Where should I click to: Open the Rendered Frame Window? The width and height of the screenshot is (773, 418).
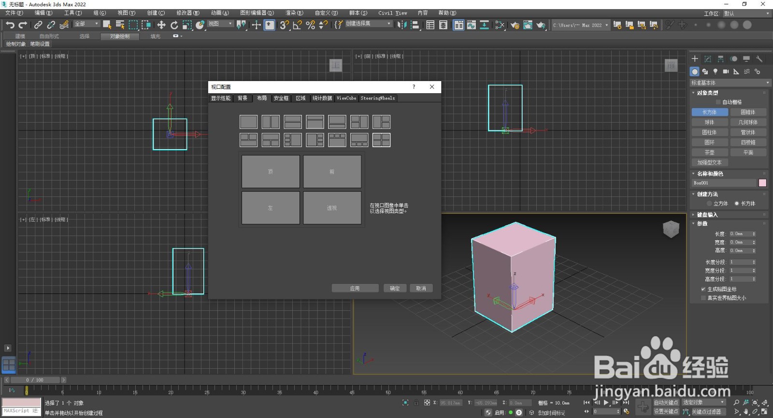(x=528, y=25)
